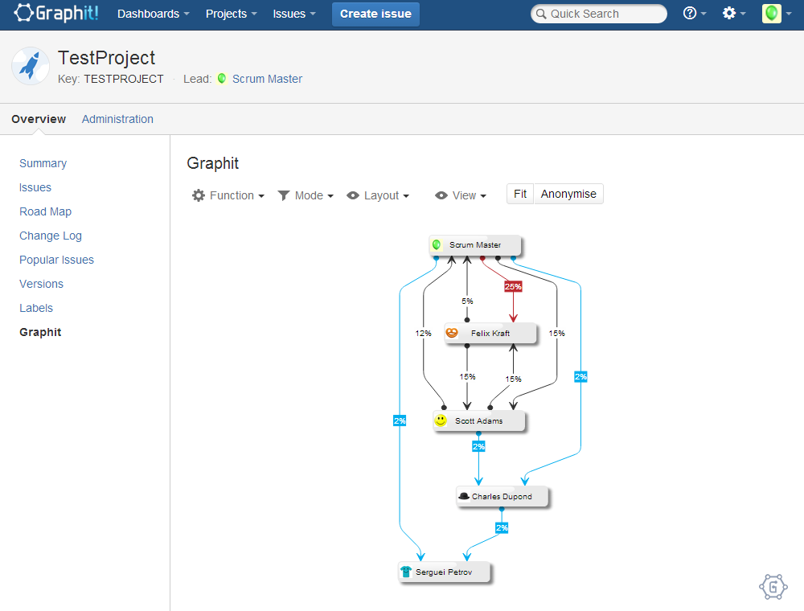Click the red 25% edge label
The width and height of the screenshot is (804, 611).
point(513,286)
